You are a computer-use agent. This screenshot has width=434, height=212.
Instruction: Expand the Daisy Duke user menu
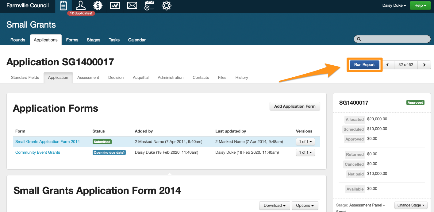pos(394,6)
